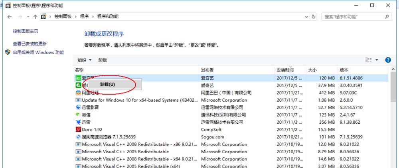Sort by 版本 column header
This screenshot has height=168, width=399.
click(x=363, y=70)
